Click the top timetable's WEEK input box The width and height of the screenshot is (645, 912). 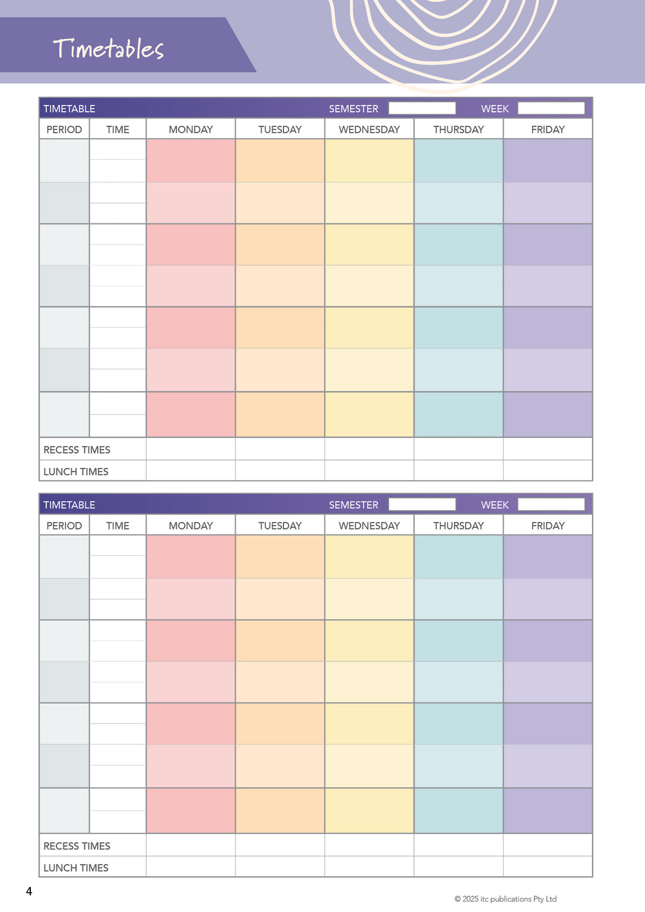pyautogui.click(x=551, y=108)
